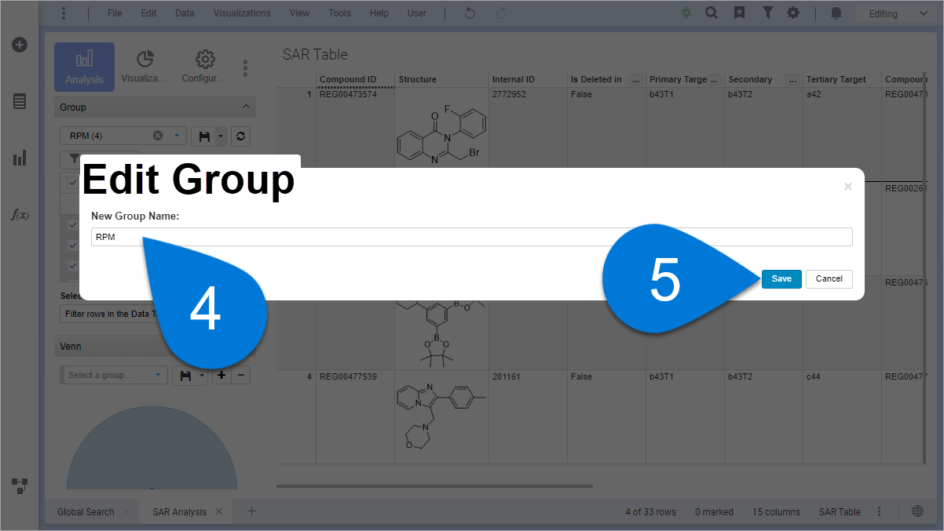Viewport: 944px width, 531px height.
Task: Click the Structure column header
Action: coord(418,79)
